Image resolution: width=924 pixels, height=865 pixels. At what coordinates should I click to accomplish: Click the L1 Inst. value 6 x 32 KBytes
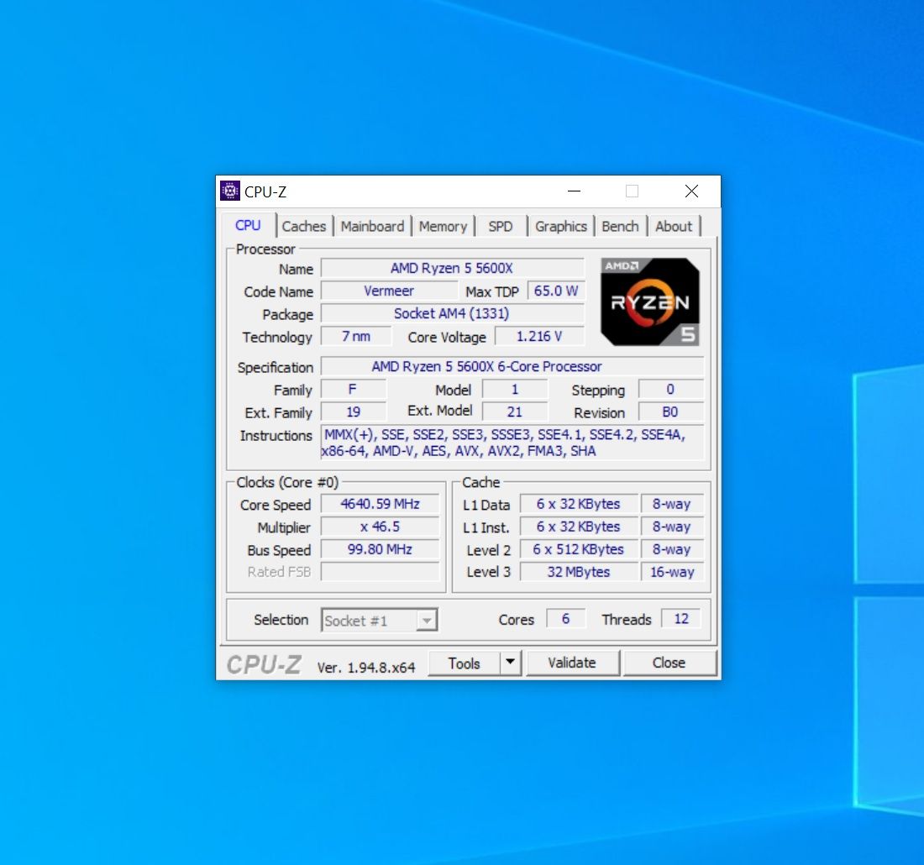tap(579, 527)
